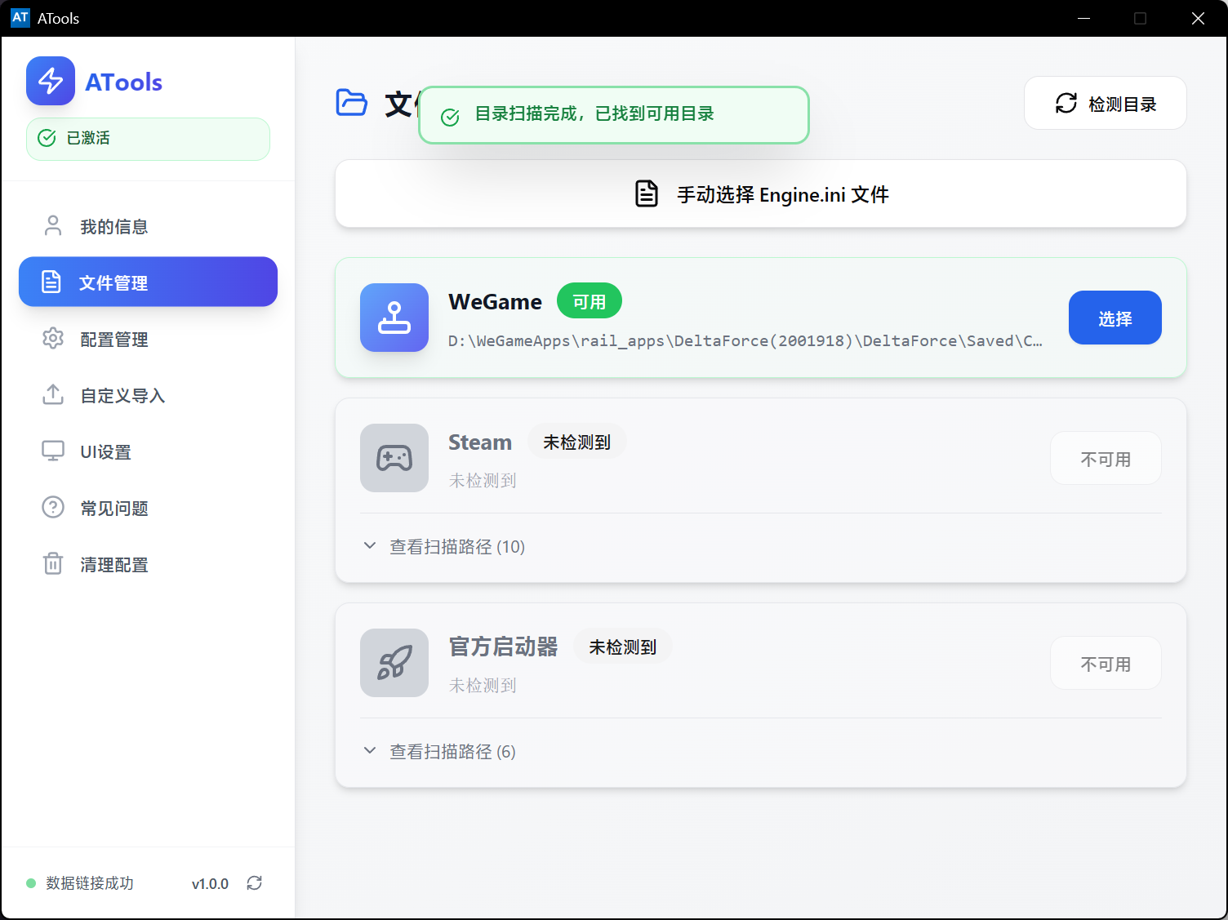Image resolution: width=1228 pixels, height=920 pixels.
Task: Click the official launcher rocket icon
Action: [394, 663]
